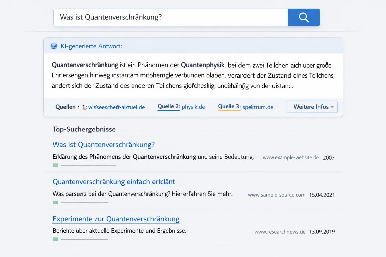
Task: Click the URL www.sample-source.com
Action: click(276, 195)
